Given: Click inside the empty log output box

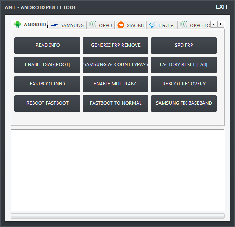Looking at the screenshot, I should click(118, 170).
